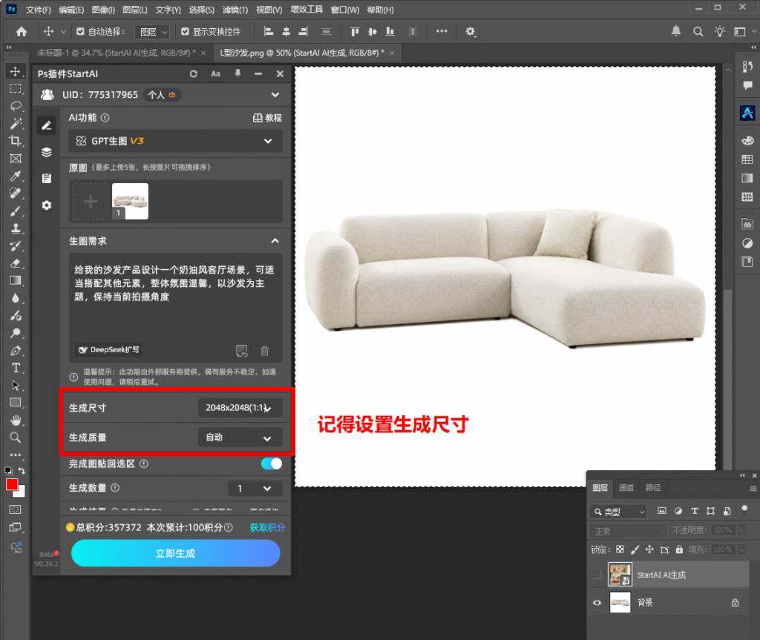Toggle lock transparent pixels in the Layers panel
The image size is (760, 640).
(x=620, y=550)
